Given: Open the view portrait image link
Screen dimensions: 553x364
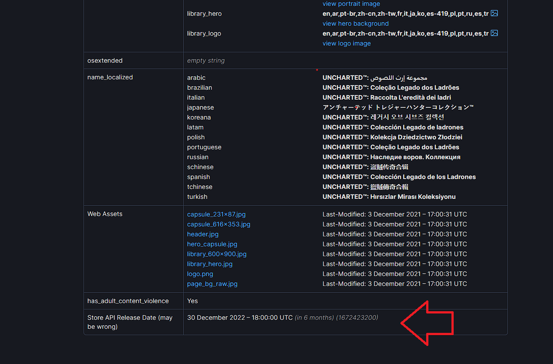Looking at the screenshot, I should tap(351, 4).
